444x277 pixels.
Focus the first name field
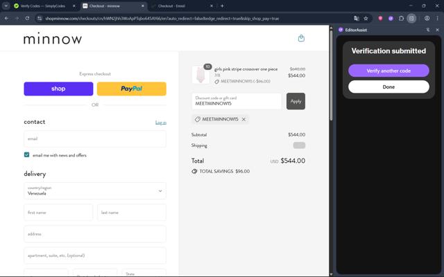tap(58, 213)
